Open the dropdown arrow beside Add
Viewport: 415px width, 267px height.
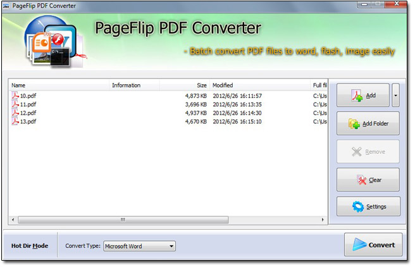coord(395,96)
